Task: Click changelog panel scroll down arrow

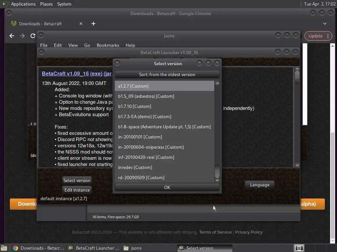Action: click(x=297, y=165)
